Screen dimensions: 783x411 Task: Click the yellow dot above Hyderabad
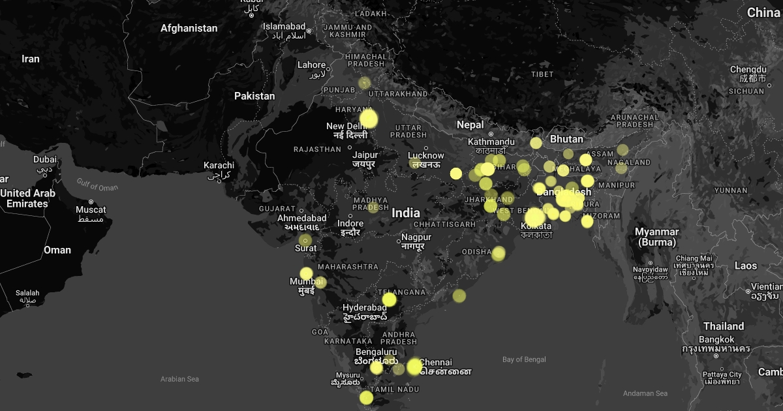389,299
